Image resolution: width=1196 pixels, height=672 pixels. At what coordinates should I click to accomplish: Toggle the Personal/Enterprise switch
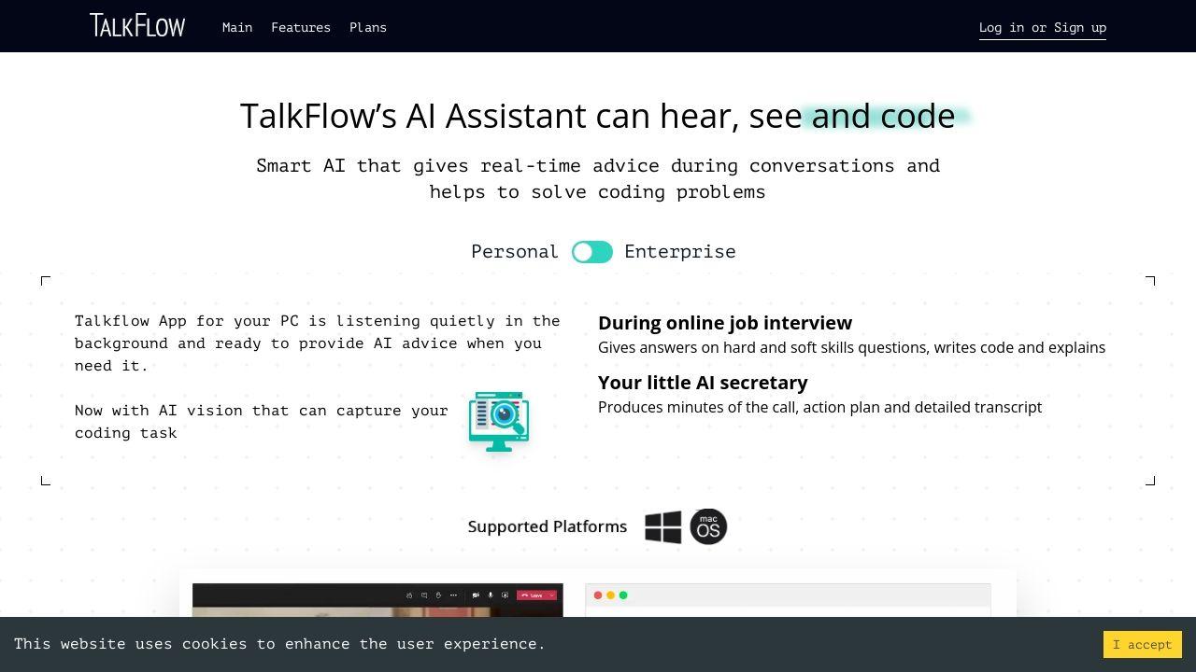pyautogui.click(x=592, y=252)
